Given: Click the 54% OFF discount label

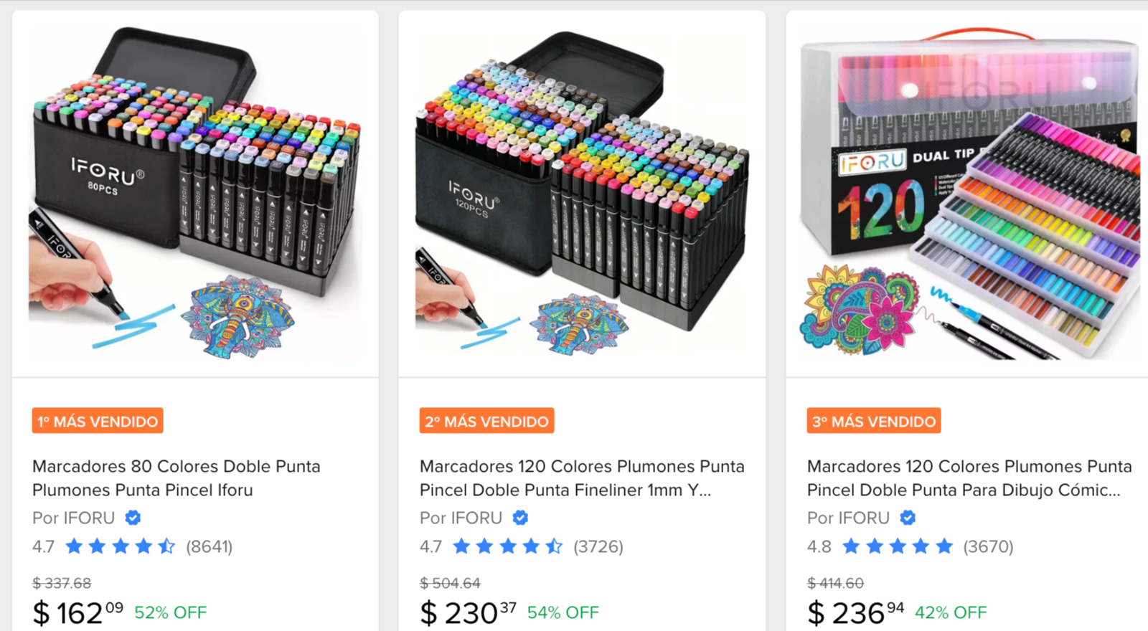Looking at the screenshot, I should point(563,613).
